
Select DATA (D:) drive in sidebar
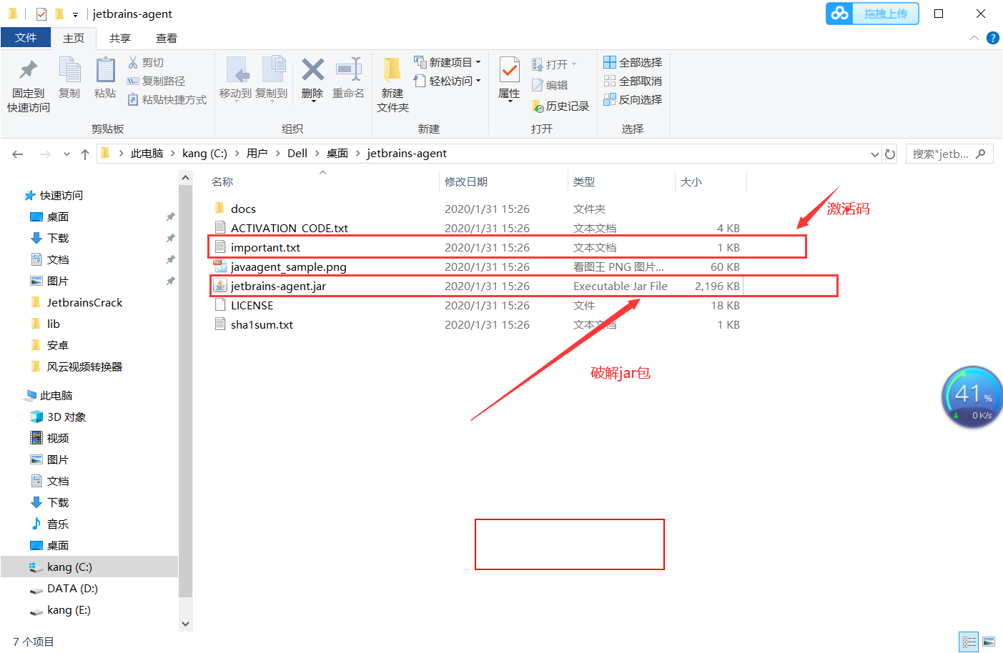72,589
